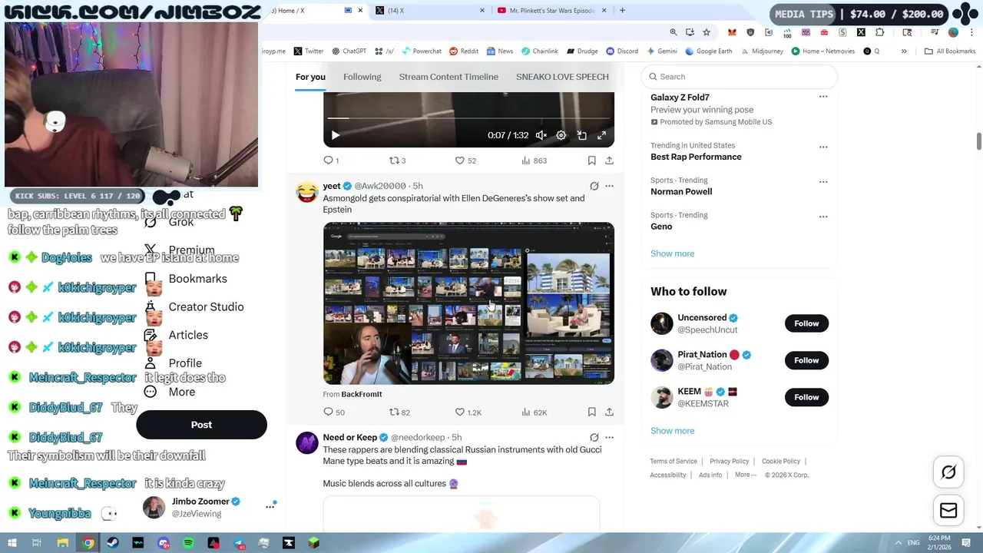The height and width of the screenshot is (553, 983).
Task: Play the video in the top post
Action: 336,135
